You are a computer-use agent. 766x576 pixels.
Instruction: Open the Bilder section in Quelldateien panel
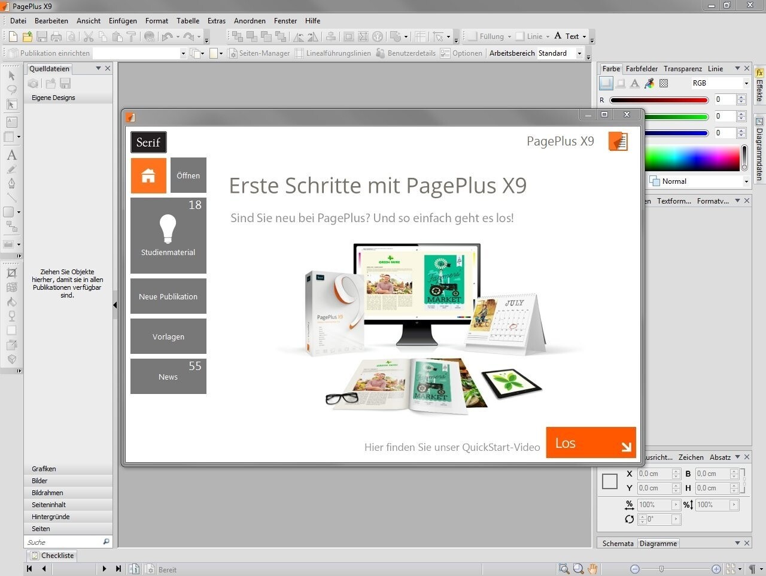(68, 481)
